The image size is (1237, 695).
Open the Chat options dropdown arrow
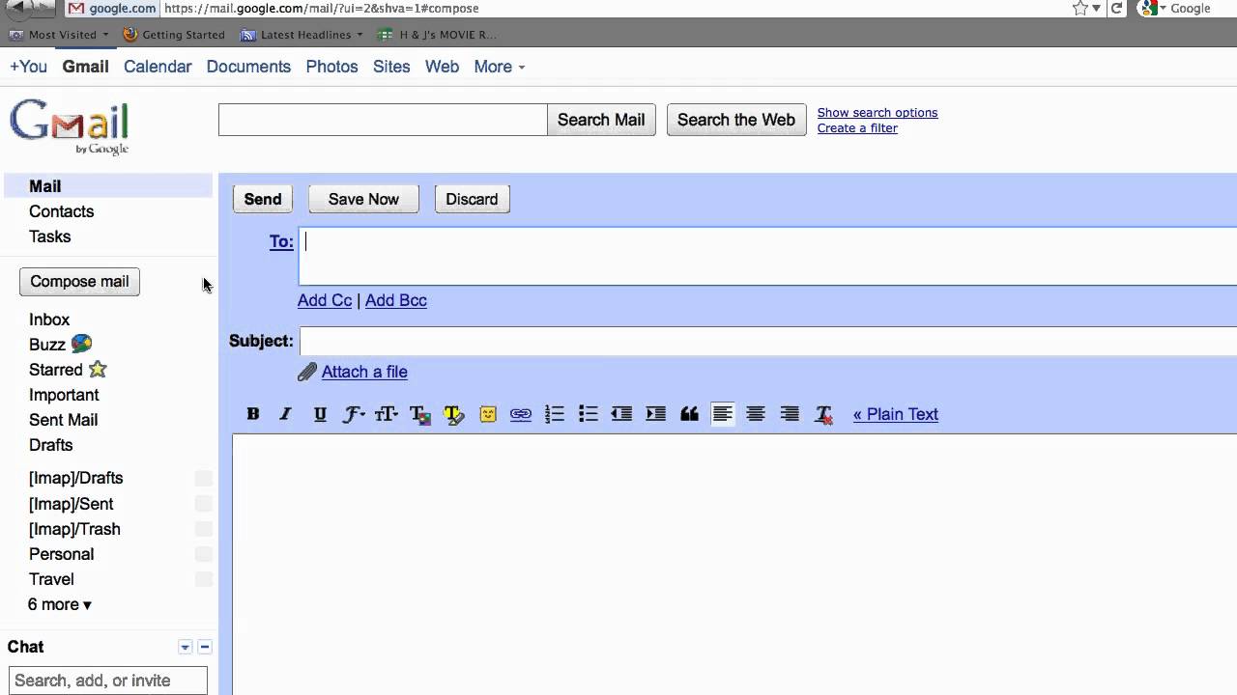tap(186, 647)
